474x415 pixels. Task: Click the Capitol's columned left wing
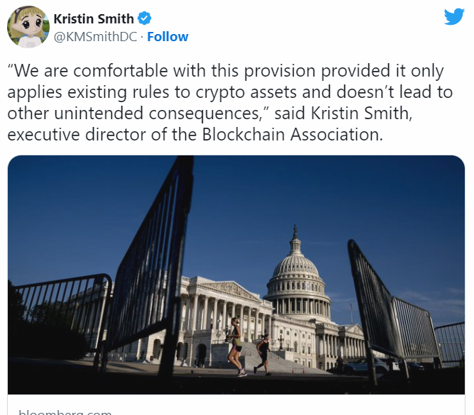213,312
